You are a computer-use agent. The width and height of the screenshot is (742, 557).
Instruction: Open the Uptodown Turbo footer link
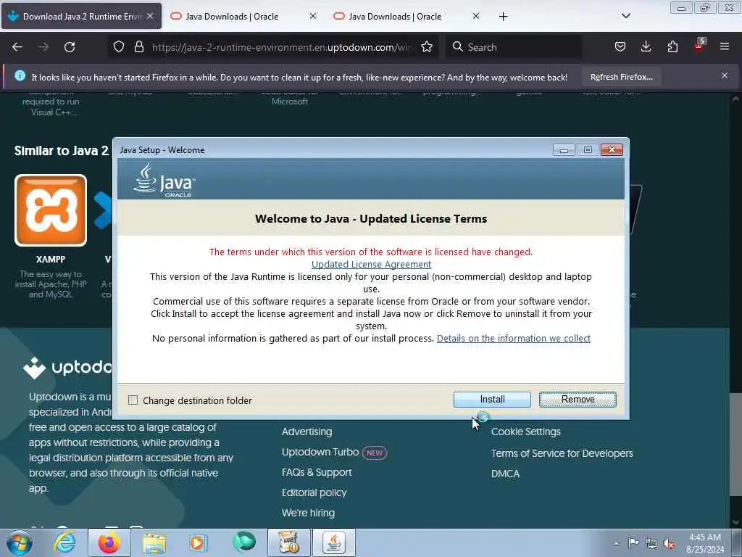coord(320,452)
